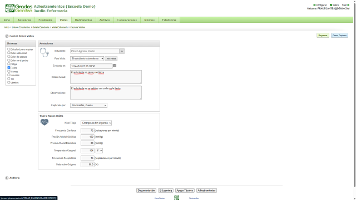Click the heart pulse icon in Triaje section
Screen dimensions: 356x200
(44, 122)
